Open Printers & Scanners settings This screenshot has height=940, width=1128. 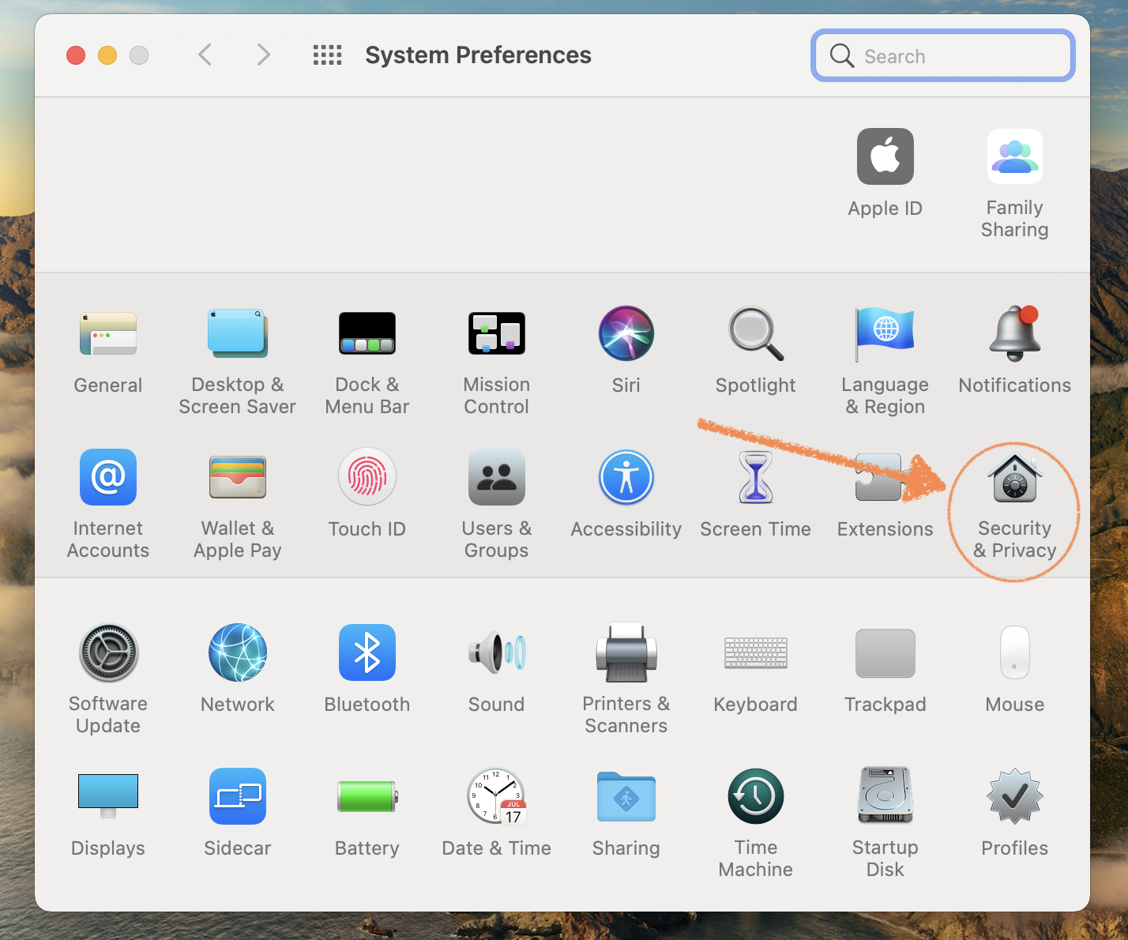[x=626, y=652]
